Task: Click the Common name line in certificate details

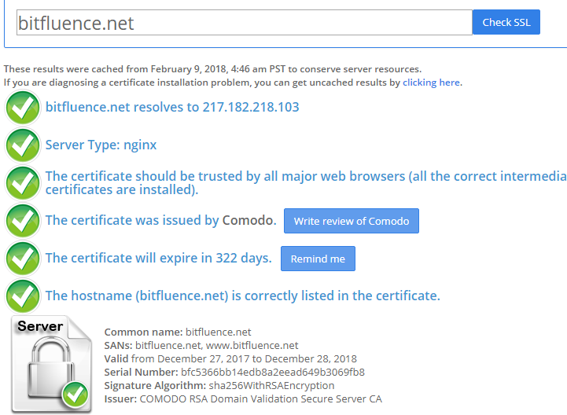Action: point(178,332)
